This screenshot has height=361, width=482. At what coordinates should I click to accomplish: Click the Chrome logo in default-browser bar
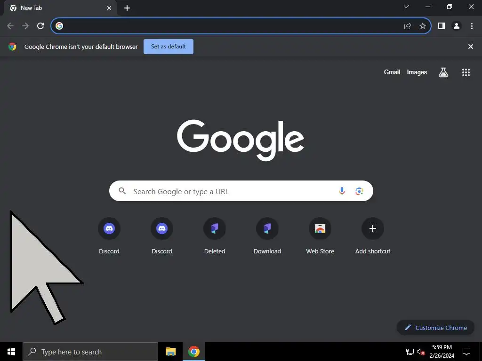click(x=12, y=47)
